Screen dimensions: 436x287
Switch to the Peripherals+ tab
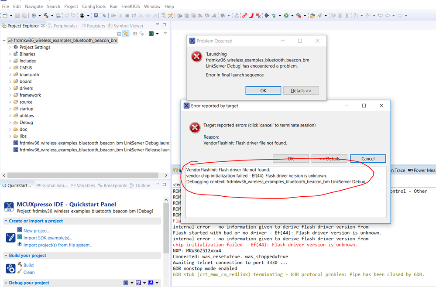point(63,26)
